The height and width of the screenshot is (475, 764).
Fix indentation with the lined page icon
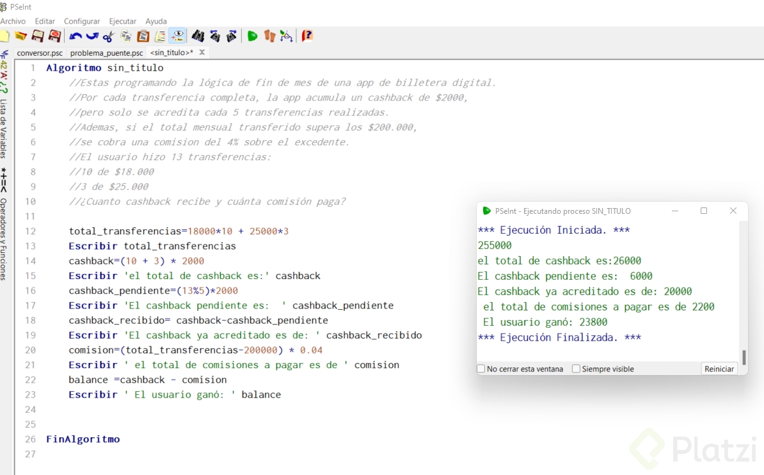pos(160,36)
